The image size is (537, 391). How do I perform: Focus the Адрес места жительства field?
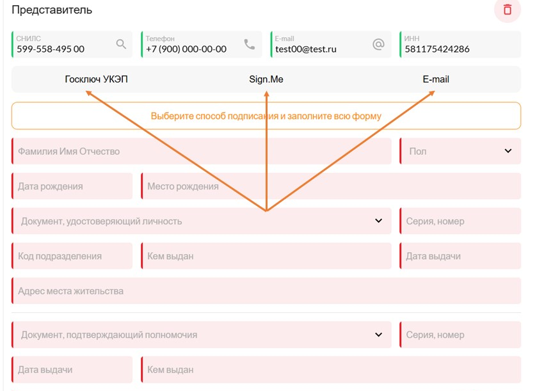tap(266, 291)
